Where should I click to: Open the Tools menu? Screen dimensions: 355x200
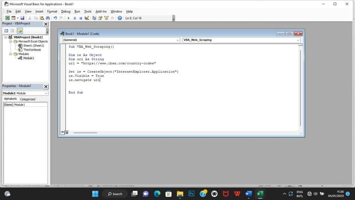coord(88,11)
